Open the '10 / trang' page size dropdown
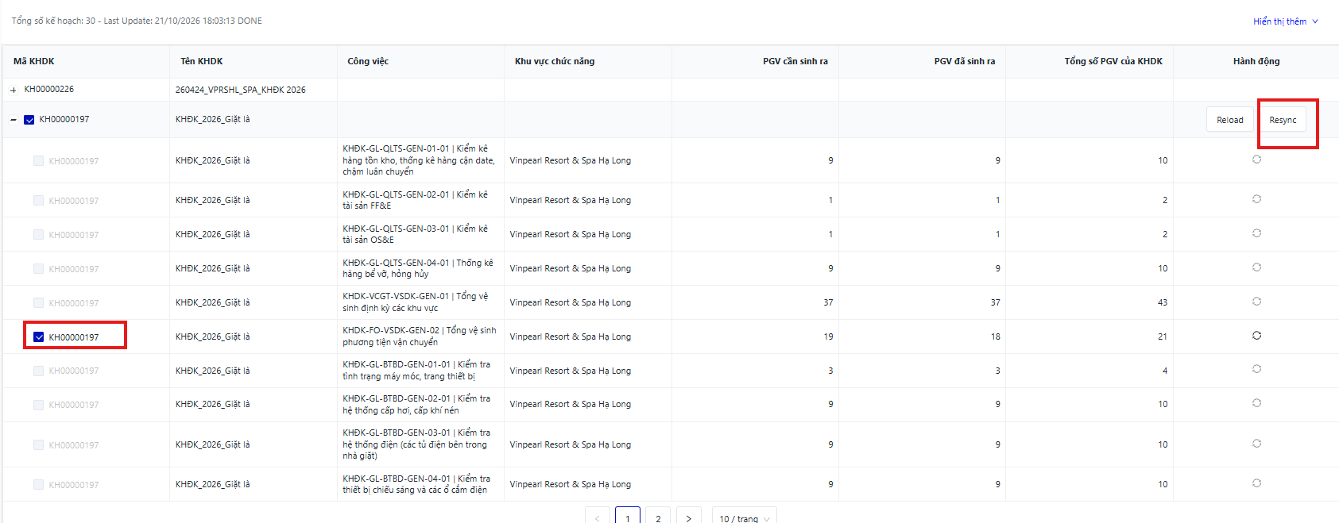 [x=745, y=517]
